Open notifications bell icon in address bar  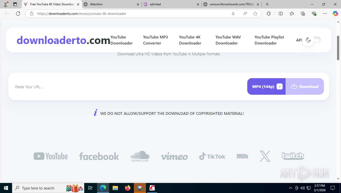pyautogui.click(x=233, y=14)
